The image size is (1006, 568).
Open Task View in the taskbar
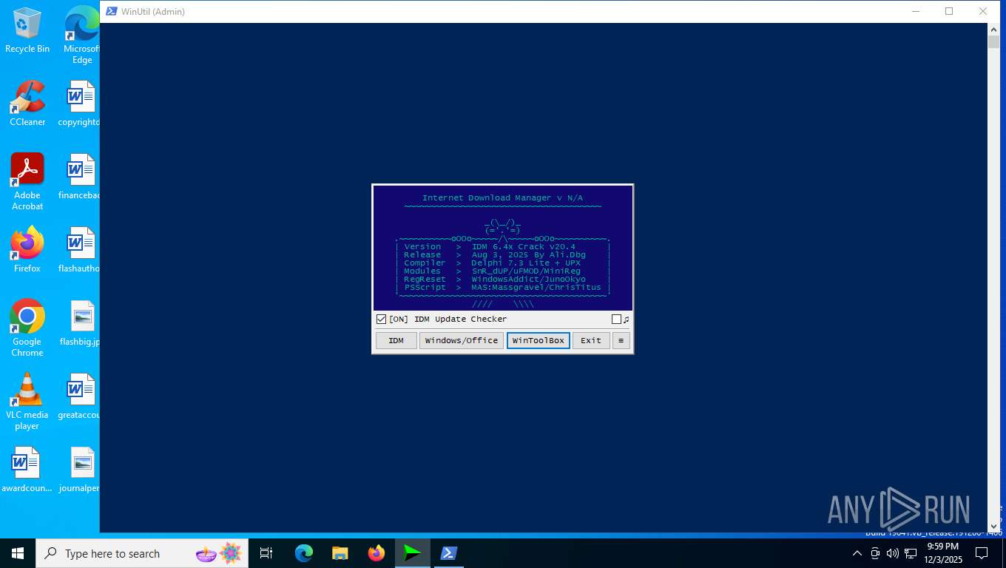click(266, 553)
